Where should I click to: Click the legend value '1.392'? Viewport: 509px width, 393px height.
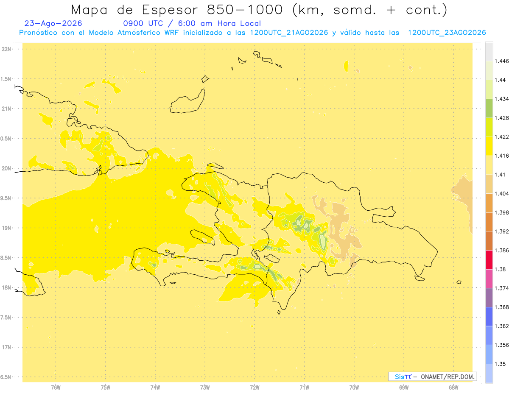point(502,231)
